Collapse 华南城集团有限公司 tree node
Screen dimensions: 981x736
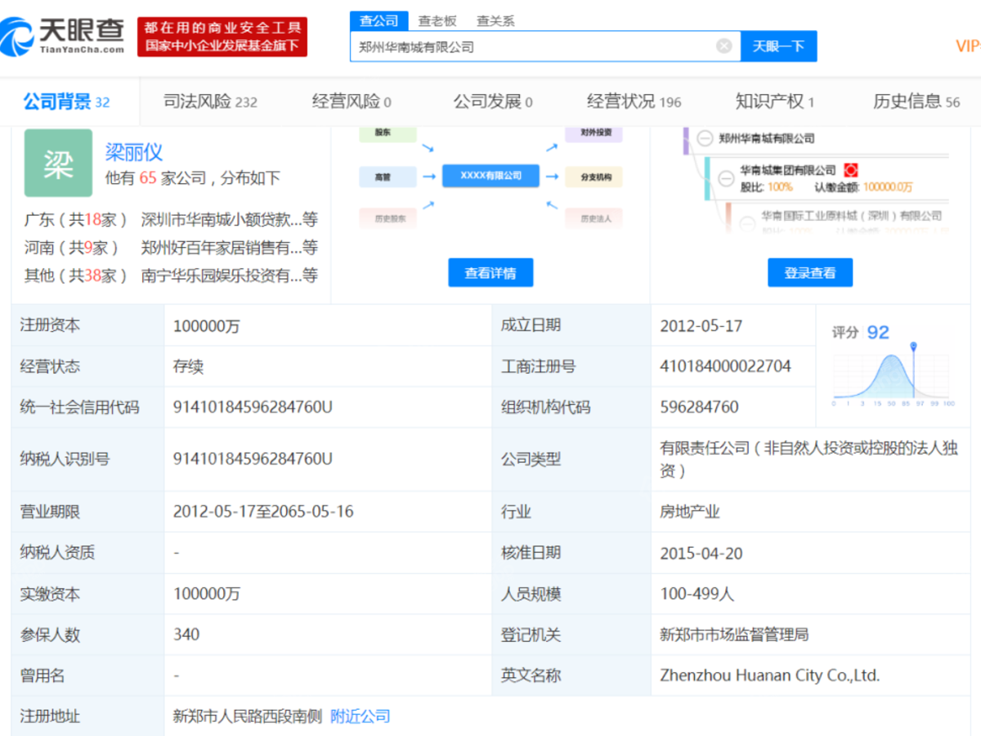[x=726, y=177]
